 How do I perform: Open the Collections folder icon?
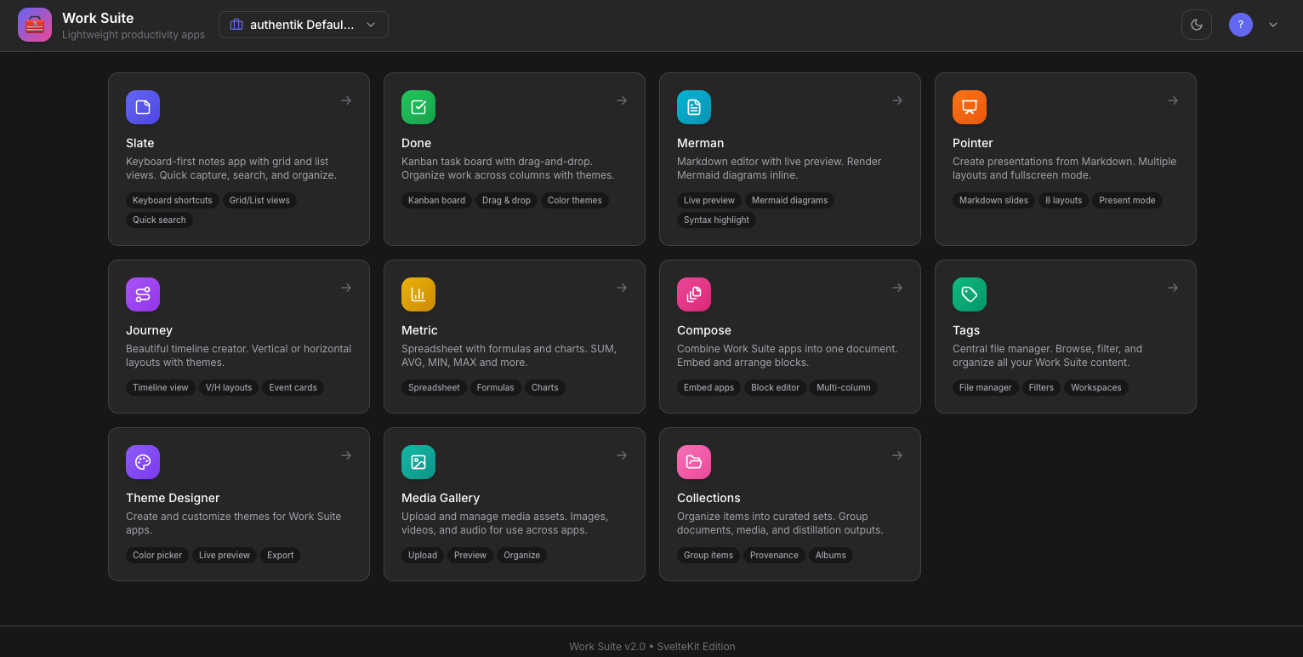(694, 462)
